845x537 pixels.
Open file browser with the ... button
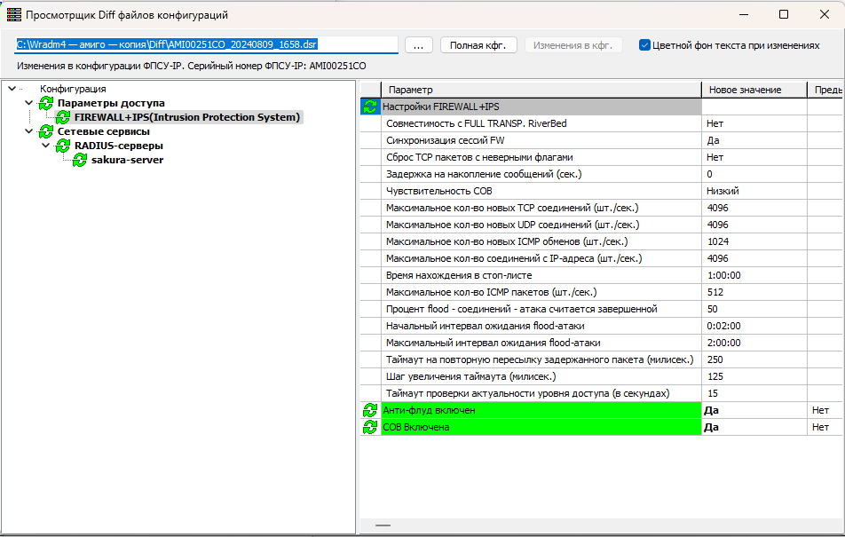click(x=418, y=45)
